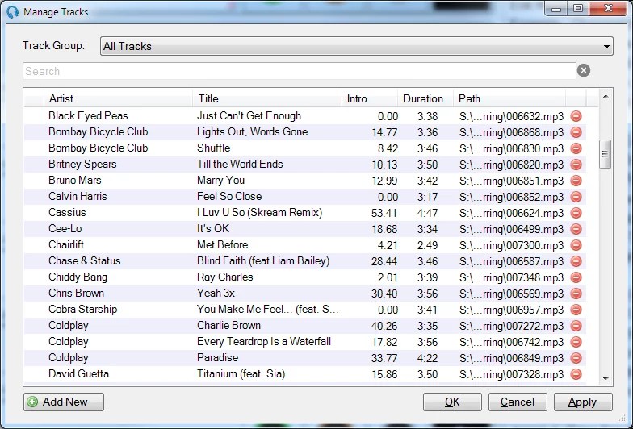
Task: Remove David Guetta Titanium track
Action: [576, 374]
